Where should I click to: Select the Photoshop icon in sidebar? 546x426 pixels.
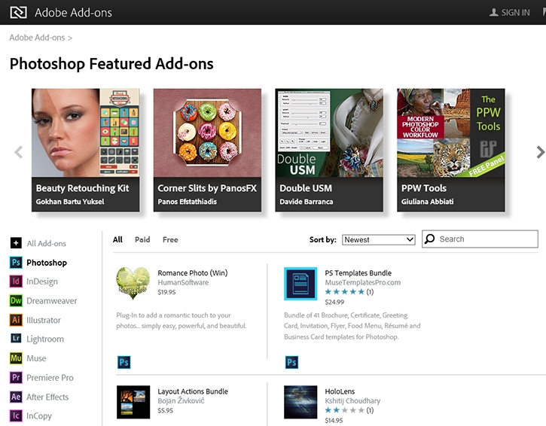(16, 263)
